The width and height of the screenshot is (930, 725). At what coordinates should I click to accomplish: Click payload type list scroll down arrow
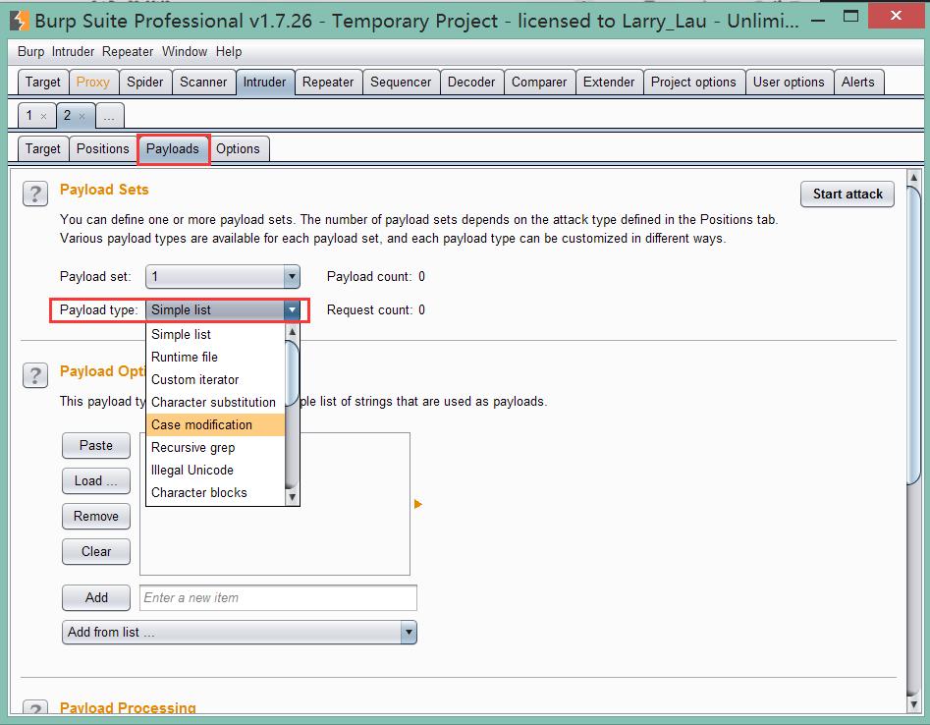coord(292,497)
